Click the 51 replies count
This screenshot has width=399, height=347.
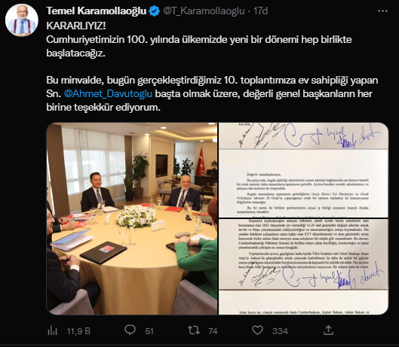(x=149, y=331)
